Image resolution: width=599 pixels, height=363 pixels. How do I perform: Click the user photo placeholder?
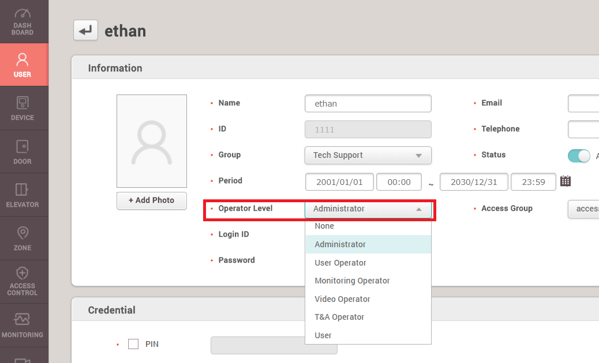coord(152,141)
